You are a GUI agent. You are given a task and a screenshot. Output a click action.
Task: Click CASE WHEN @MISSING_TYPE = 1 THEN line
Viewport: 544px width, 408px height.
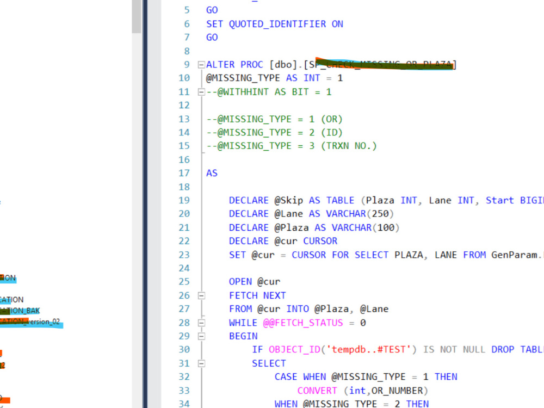click(366, 377)
